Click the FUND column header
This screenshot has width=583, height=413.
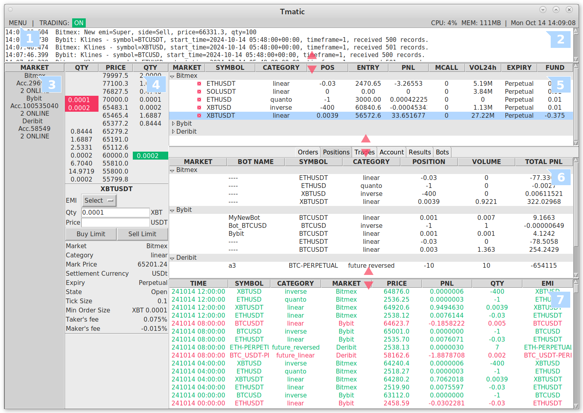coord(555,67)
